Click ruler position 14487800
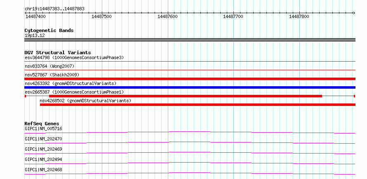The height and width of the screenshot is (179, 367). click(299, 16)
